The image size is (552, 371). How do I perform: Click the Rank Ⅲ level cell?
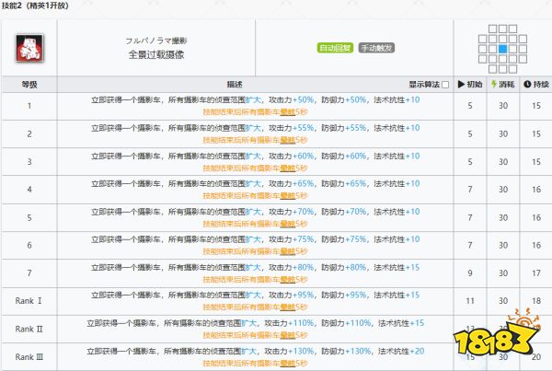click(x=29, y=357)
